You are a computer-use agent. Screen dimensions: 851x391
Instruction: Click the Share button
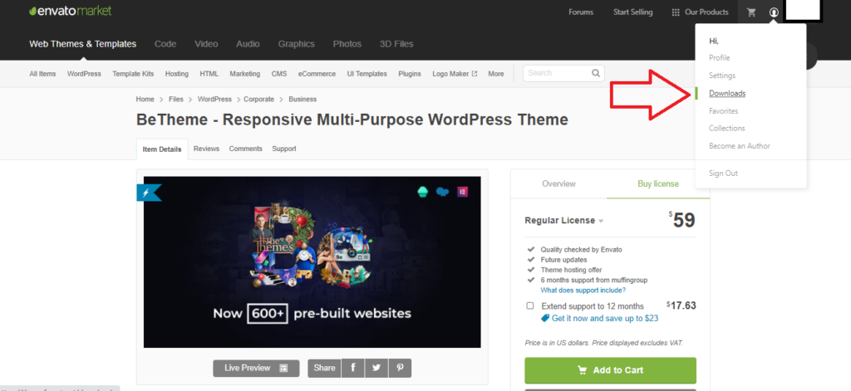pyautogui.click(x=324, y=368)
